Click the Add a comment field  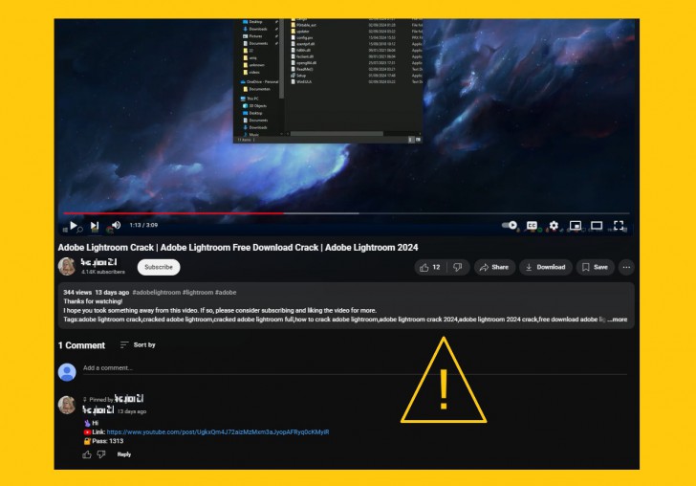[x=355, y=368]
